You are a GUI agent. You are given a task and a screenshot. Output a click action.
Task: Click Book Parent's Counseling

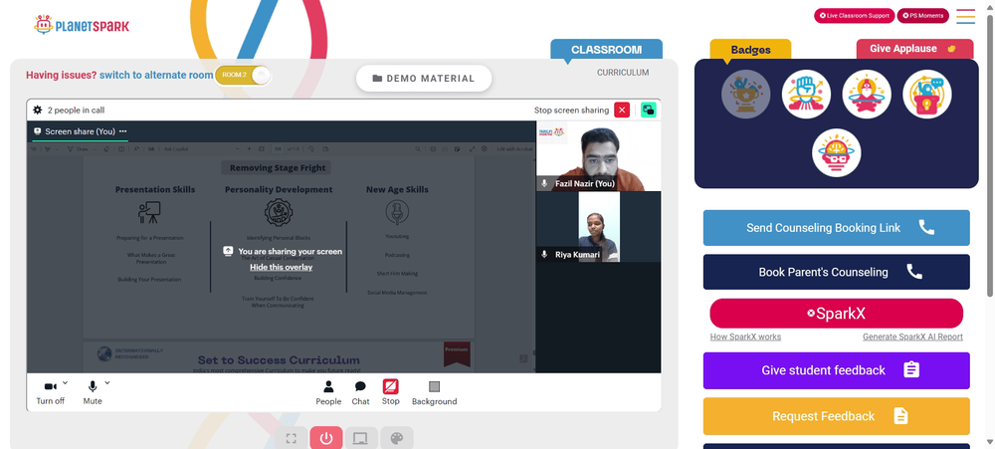[x=837, y=272]
